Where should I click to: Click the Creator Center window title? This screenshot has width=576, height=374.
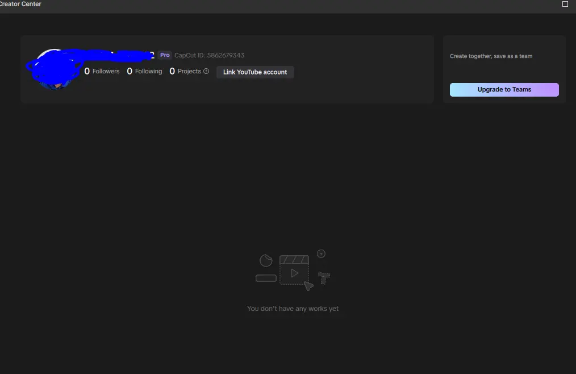pos(20,3)
